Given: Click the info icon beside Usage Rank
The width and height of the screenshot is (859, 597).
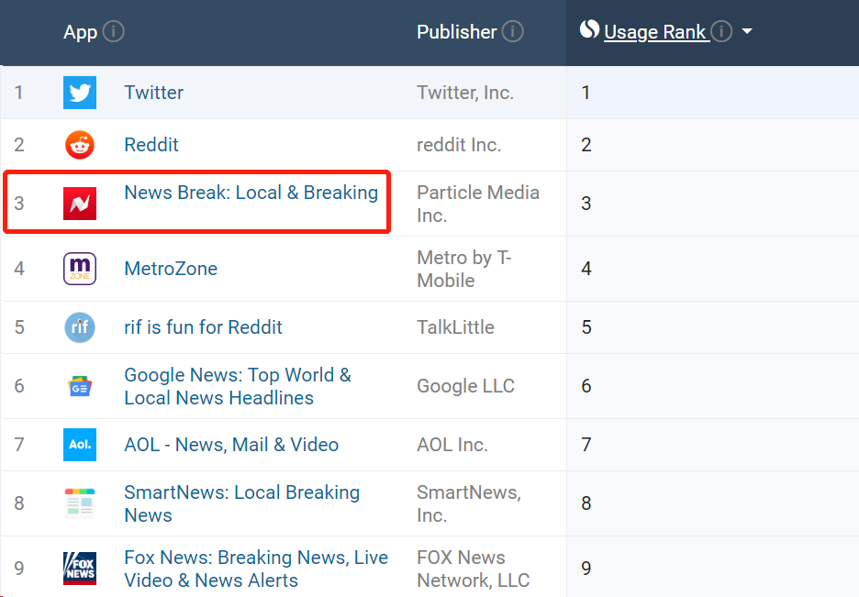Looking at the screenshot, I should 721,31.
